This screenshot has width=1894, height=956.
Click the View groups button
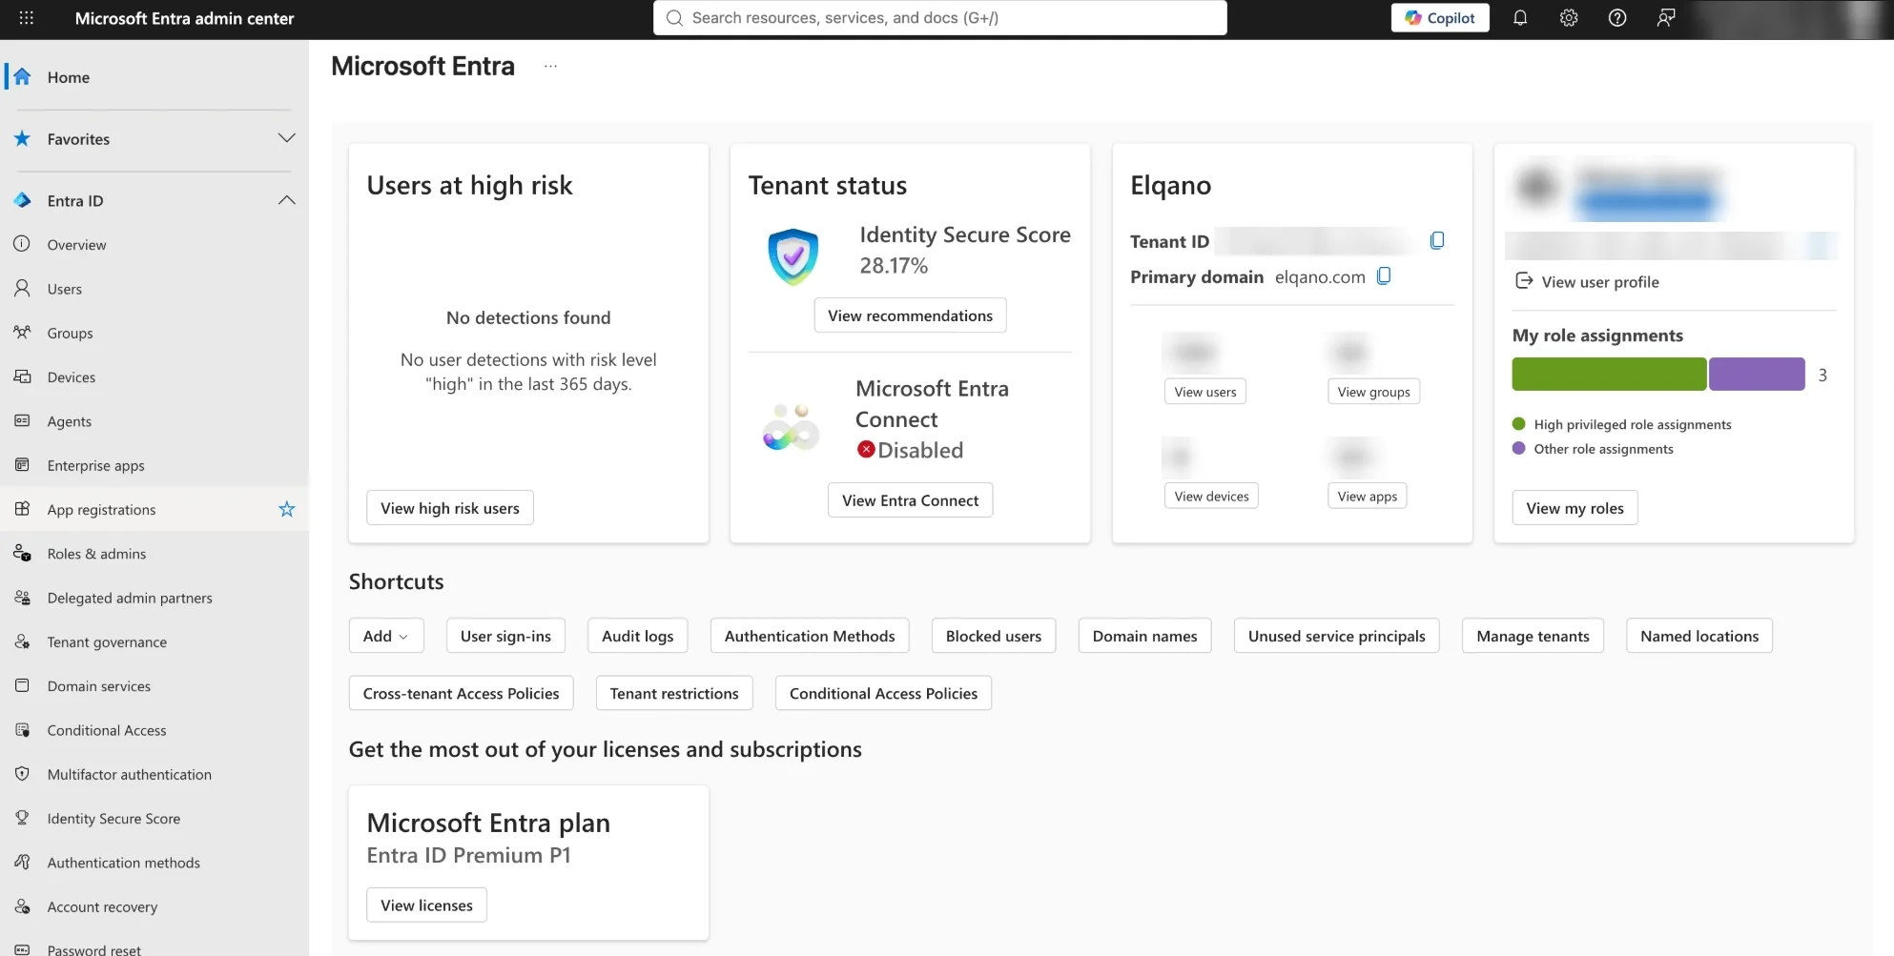[x=1373, y=392]
